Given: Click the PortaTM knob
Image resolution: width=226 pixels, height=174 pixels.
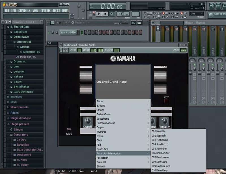Looking at the screenshot, I should [164, 121].
